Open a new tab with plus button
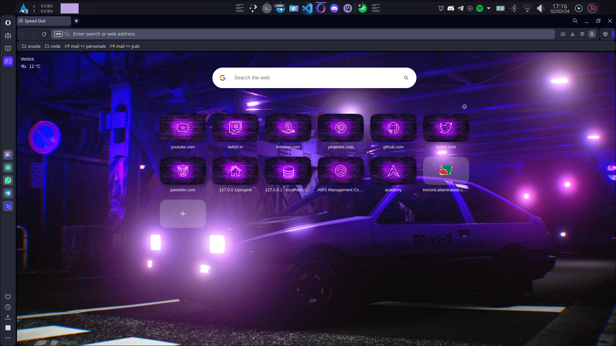 point(76,21)
